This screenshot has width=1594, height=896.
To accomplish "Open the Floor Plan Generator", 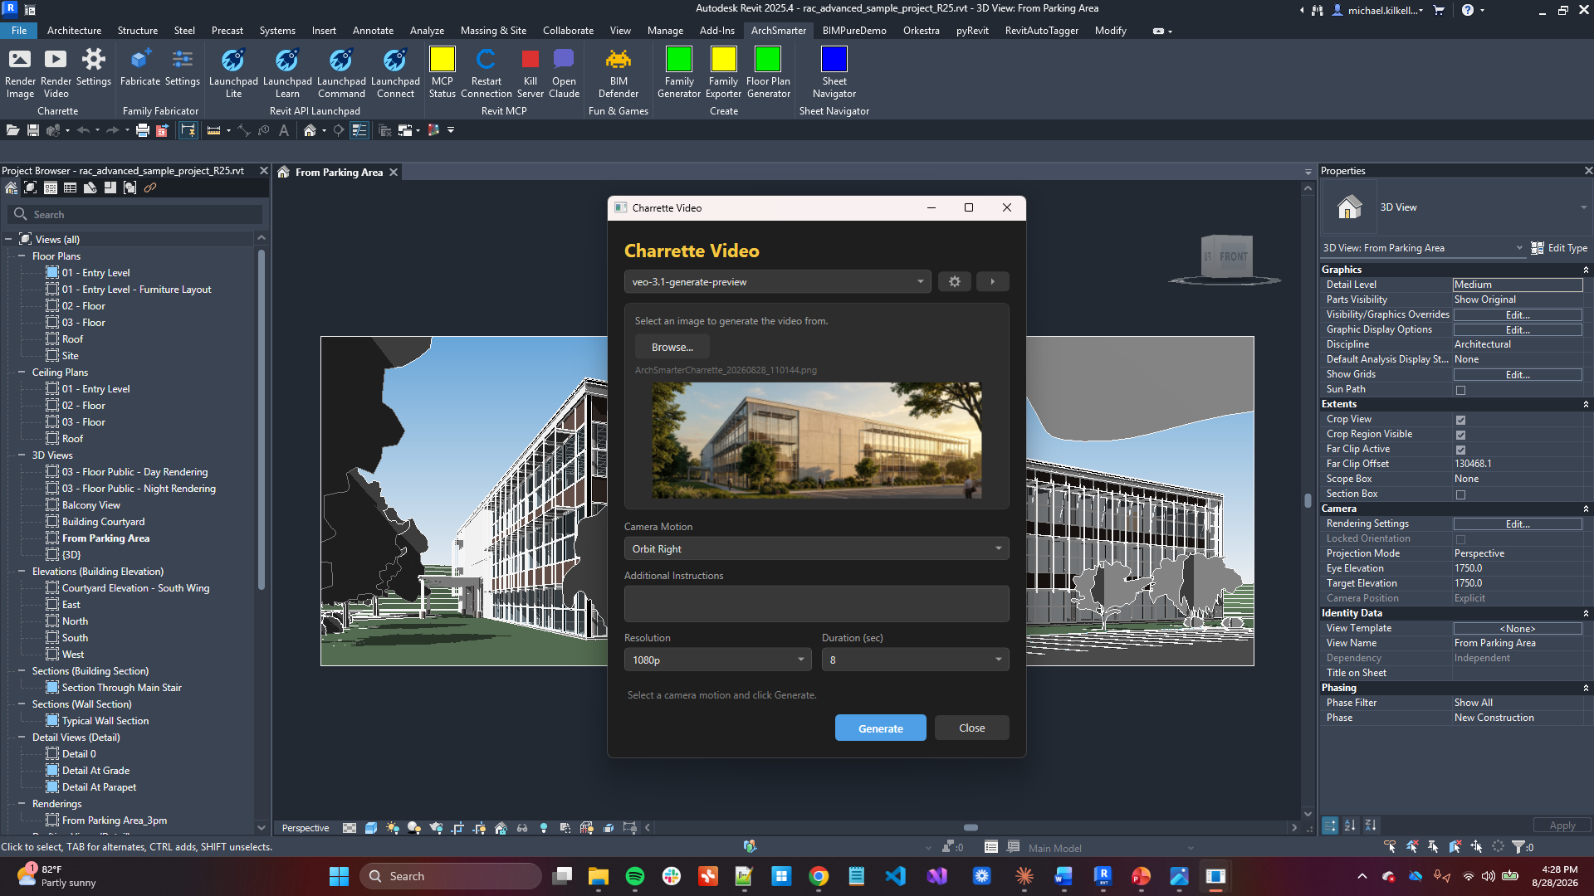I will coord(768,73).
